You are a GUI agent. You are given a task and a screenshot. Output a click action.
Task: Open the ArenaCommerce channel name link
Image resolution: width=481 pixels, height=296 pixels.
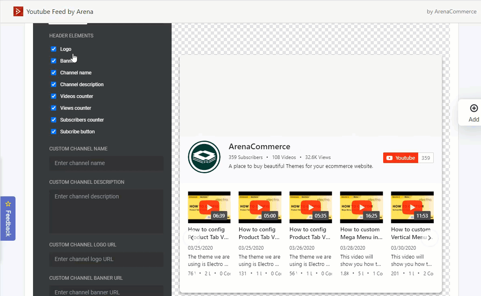[259, 147]
